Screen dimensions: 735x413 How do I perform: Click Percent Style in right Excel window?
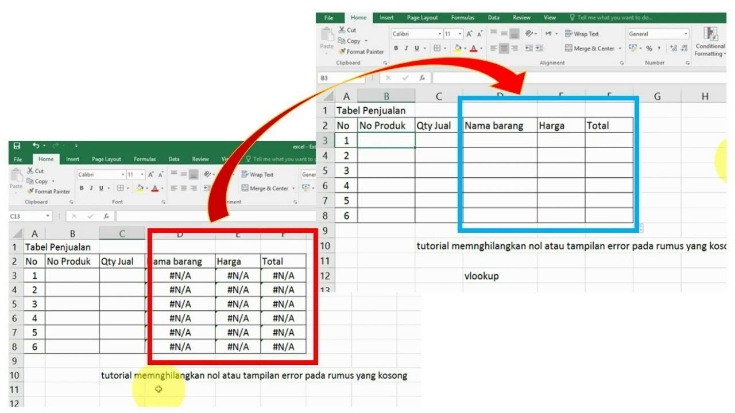point(649,48)
